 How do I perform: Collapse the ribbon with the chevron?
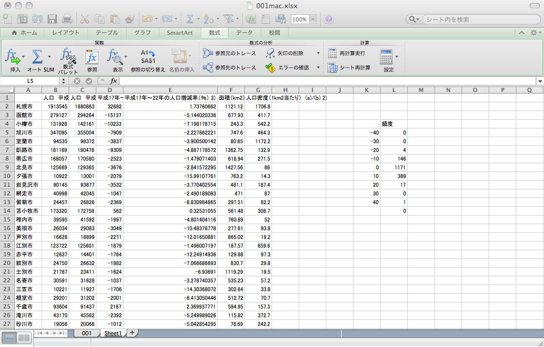point(521,33)
